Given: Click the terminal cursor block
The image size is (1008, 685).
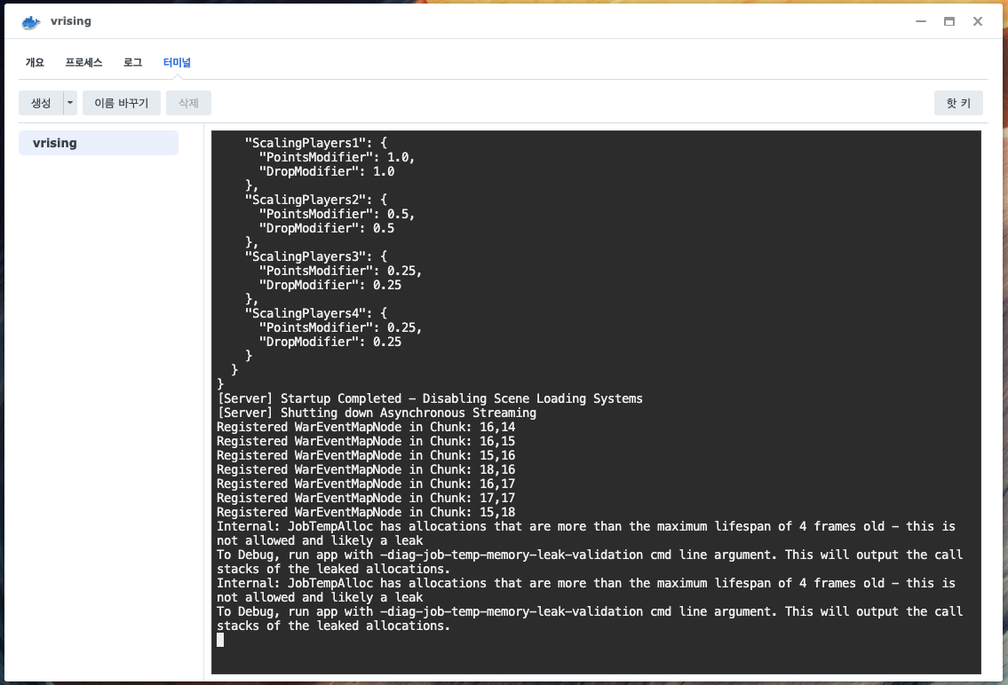Looking at the screenshot, I should [220, 640].
